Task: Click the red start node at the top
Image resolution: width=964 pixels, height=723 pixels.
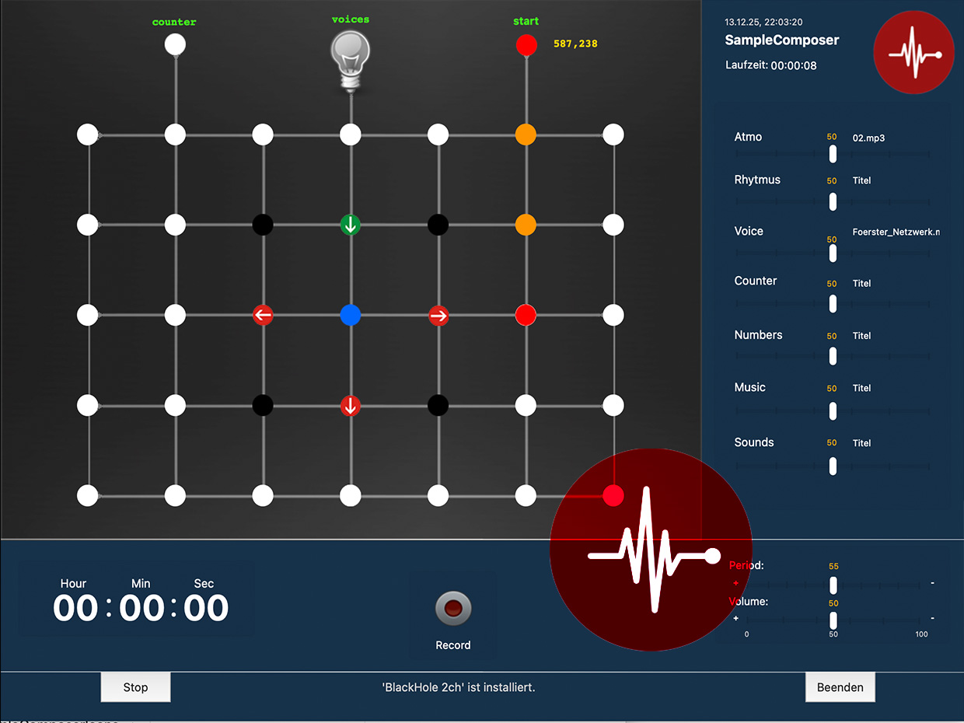Action: pos(526,45)
